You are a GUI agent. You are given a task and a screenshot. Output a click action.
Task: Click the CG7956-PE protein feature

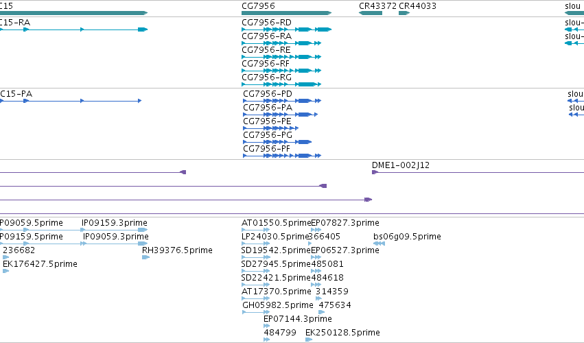coord(271,128)
